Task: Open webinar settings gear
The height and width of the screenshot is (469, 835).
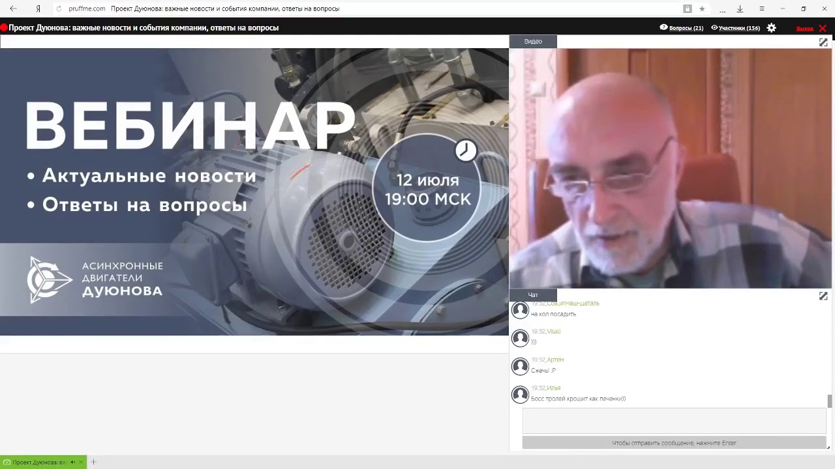Action: [772, 28]
